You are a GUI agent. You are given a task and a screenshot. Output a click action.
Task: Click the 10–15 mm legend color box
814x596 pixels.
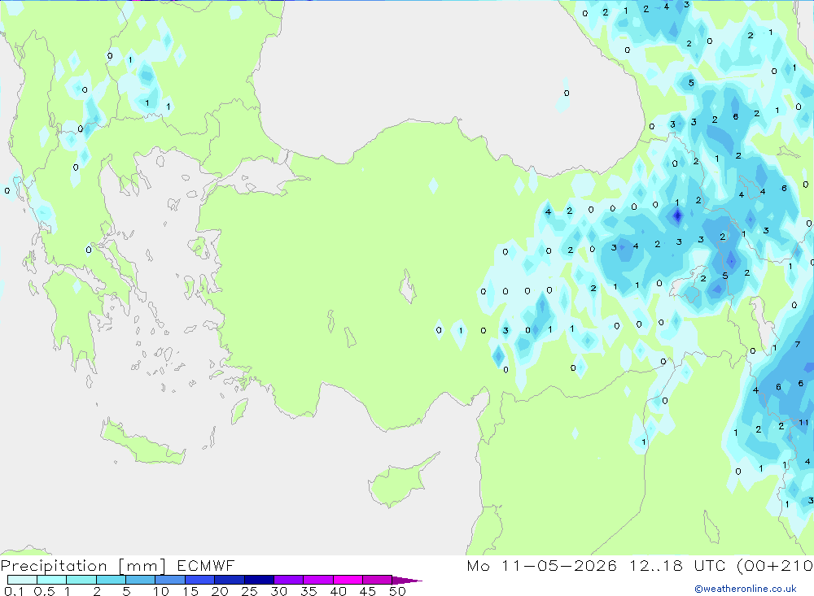[x=170, y=580]
